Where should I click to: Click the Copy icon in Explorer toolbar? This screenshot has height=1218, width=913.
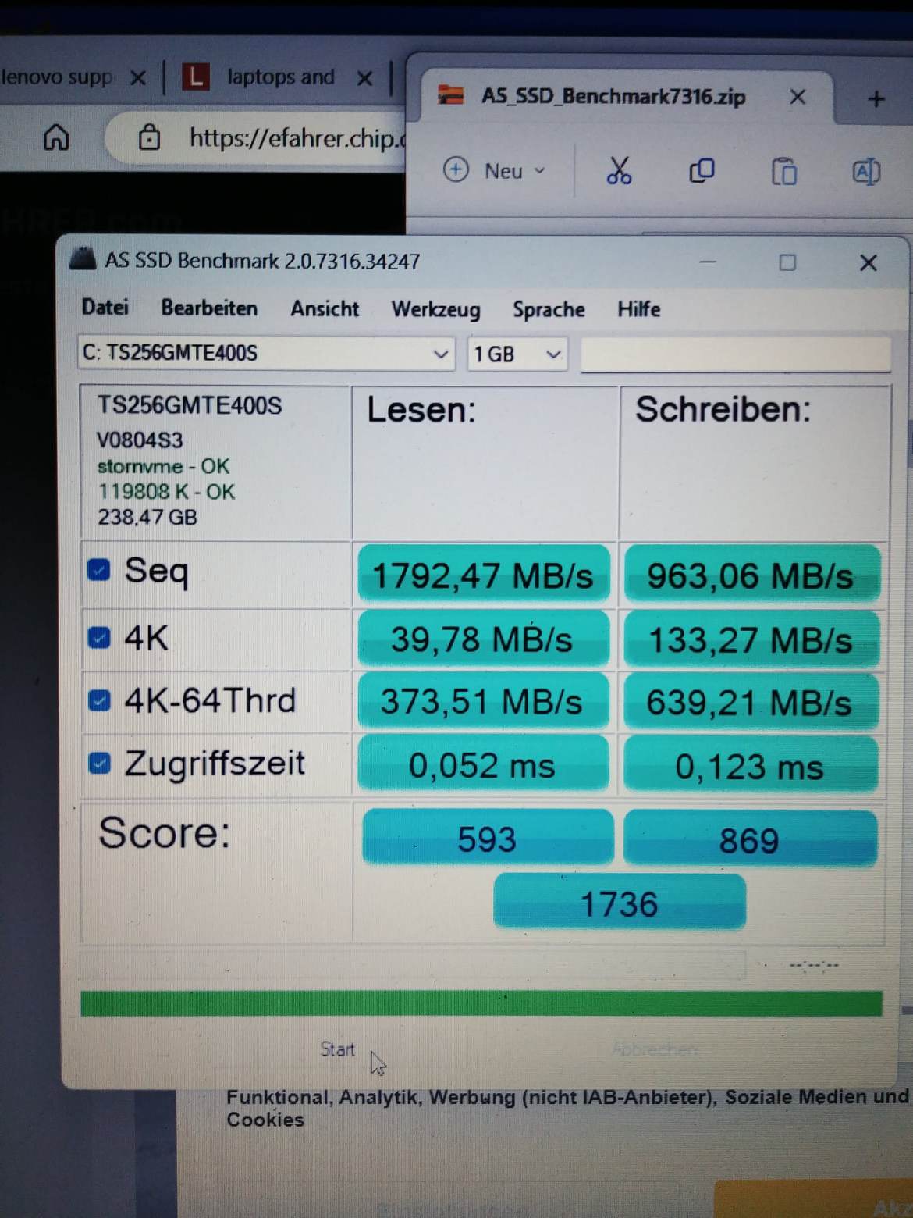coord(702,170)
